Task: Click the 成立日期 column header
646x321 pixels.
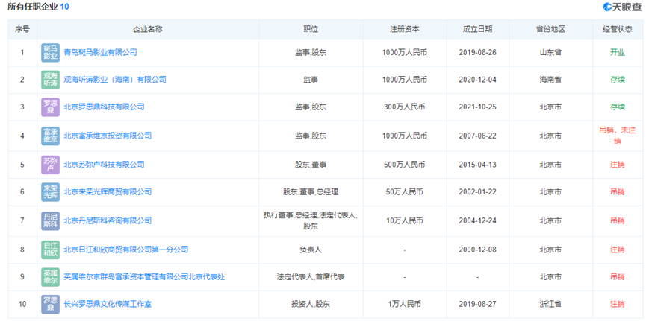Action: click(477, 30)
